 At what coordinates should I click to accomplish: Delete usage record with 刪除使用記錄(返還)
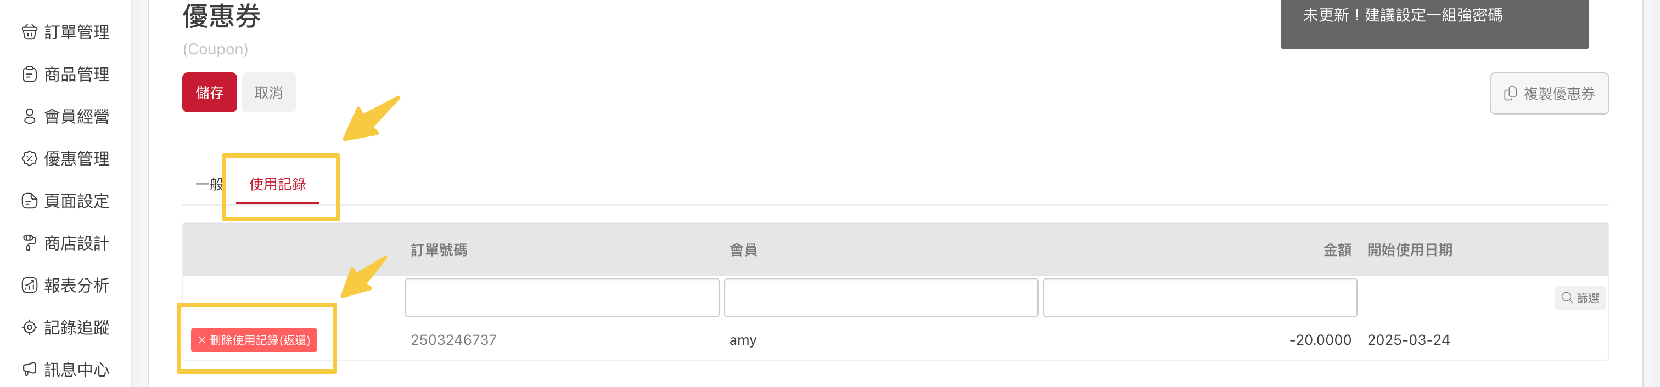[254, 340]
